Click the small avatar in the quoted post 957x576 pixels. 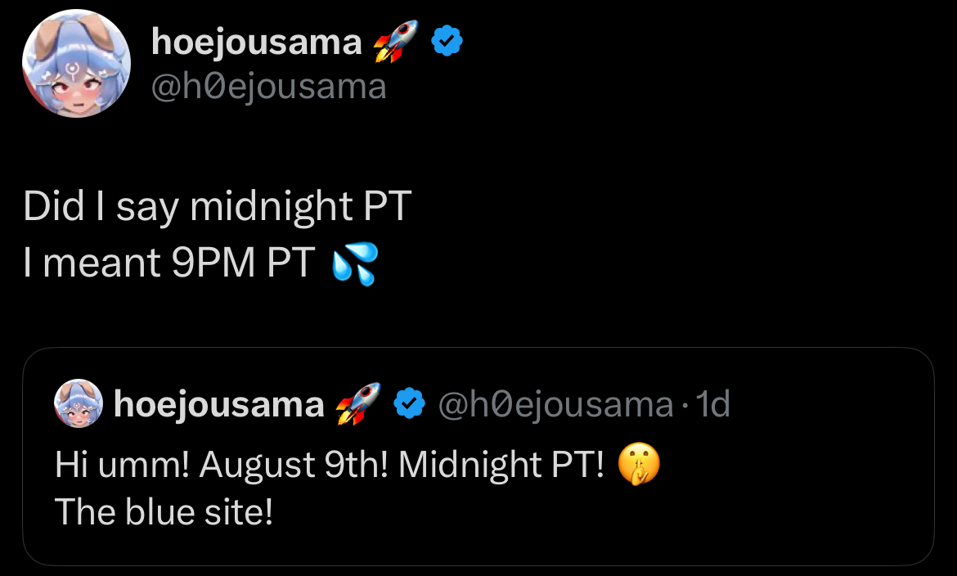[x=79, y=404]
